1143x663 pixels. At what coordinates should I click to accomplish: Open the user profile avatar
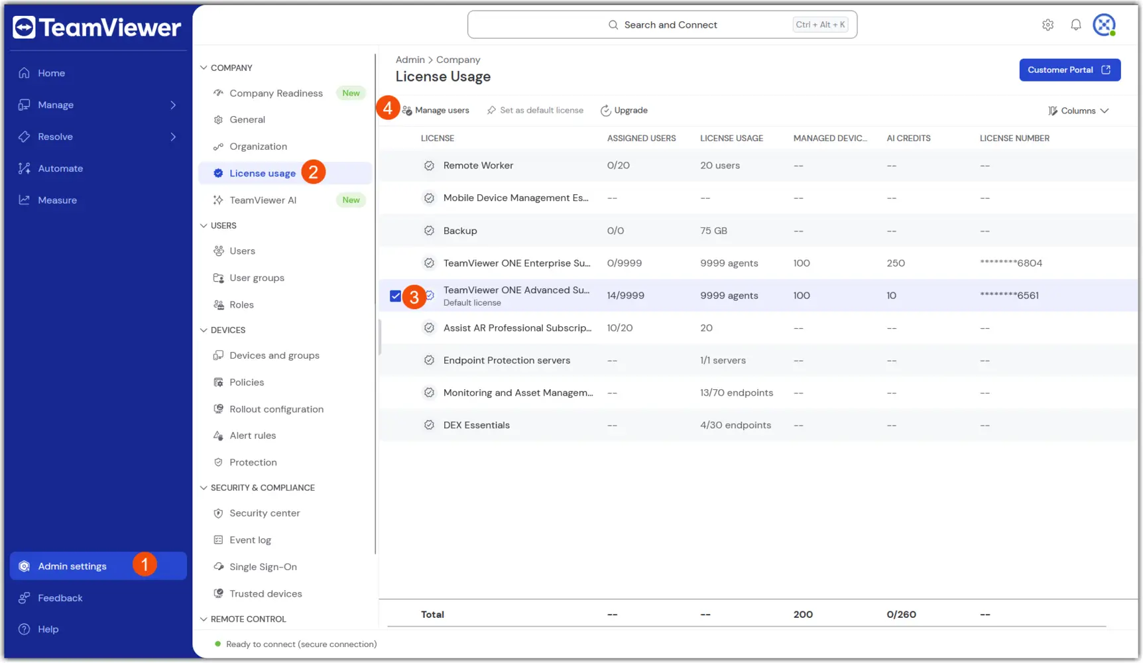coord(1104,25)
